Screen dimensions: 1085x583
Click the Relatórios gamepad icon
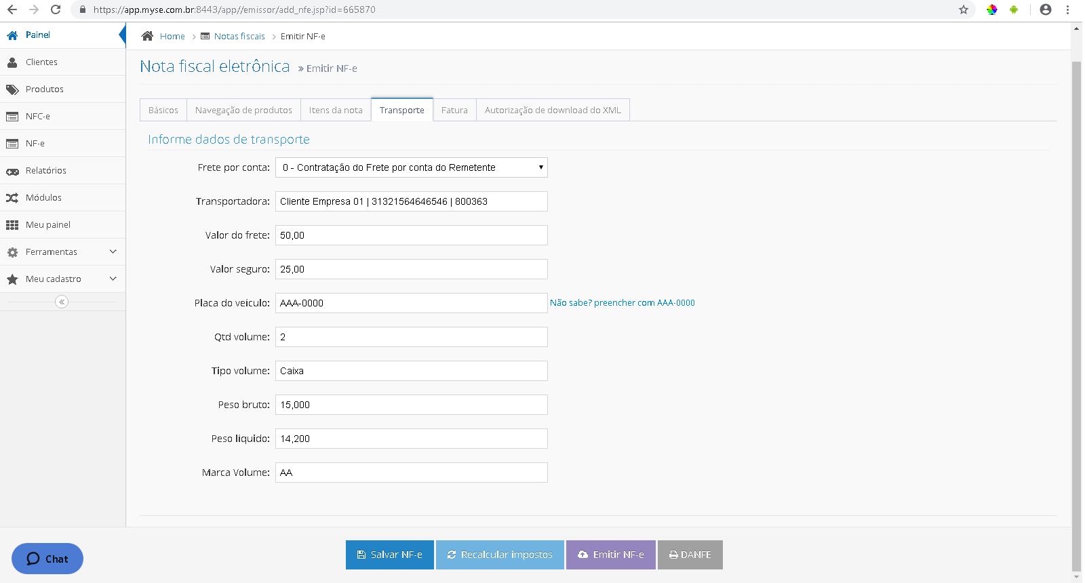pos(12,172)
